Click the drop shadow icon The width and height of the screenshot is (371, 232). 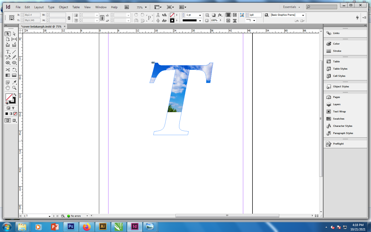tap(214, 15)
